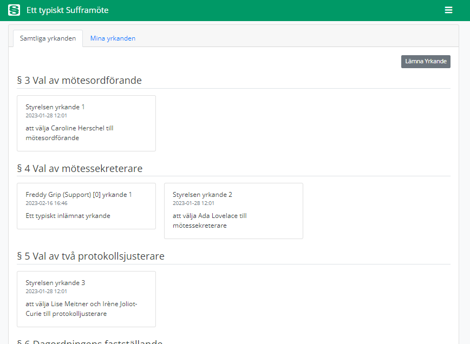The image size is (470, 344).
Task: Select the § 4 Val av mötessekreterare heading
Action: pos(80,168)
